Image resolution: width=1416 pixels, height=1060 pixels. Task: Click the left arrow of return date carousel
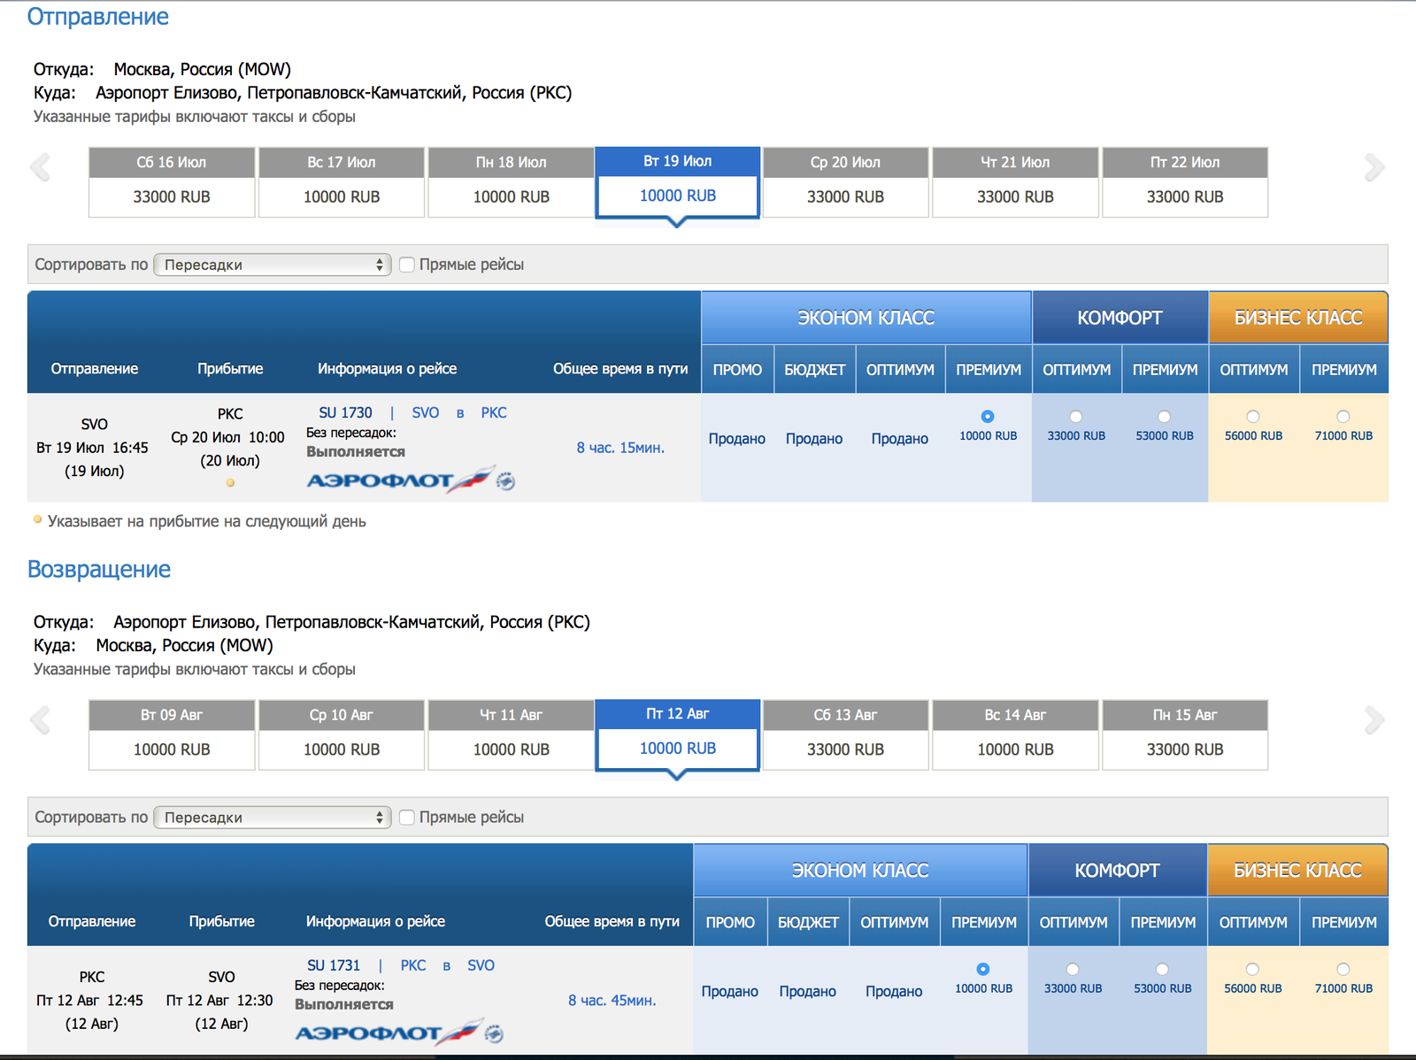40,720
